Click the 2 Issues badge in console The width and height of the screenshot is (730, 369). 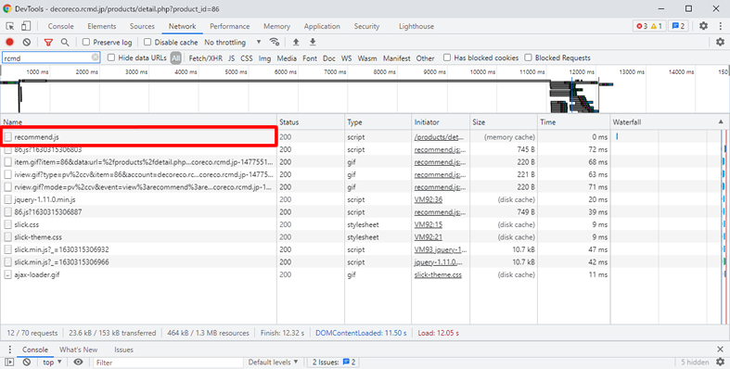pyautogui.click(x=334, y=362)
